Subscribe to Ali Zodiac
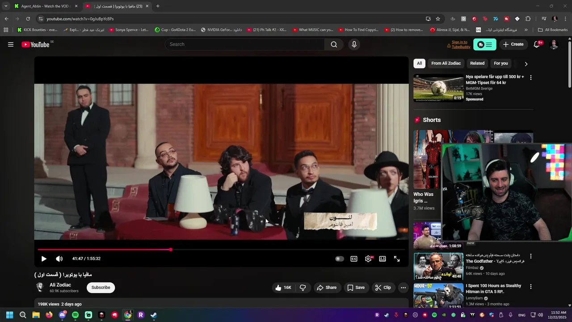The image size is (572, 322). (x=101, y=288)
